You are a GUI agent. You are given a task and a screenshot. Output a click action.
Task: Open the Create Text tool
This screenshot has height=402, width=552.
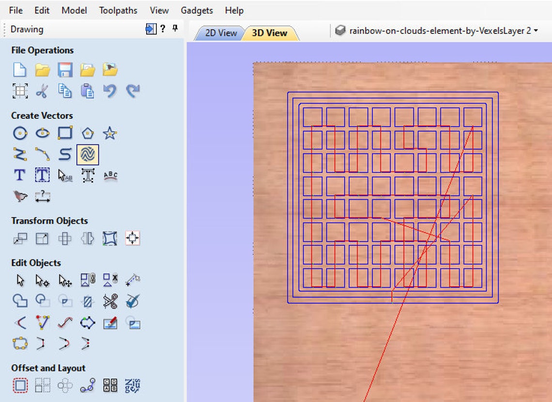(x=20, y=175)
